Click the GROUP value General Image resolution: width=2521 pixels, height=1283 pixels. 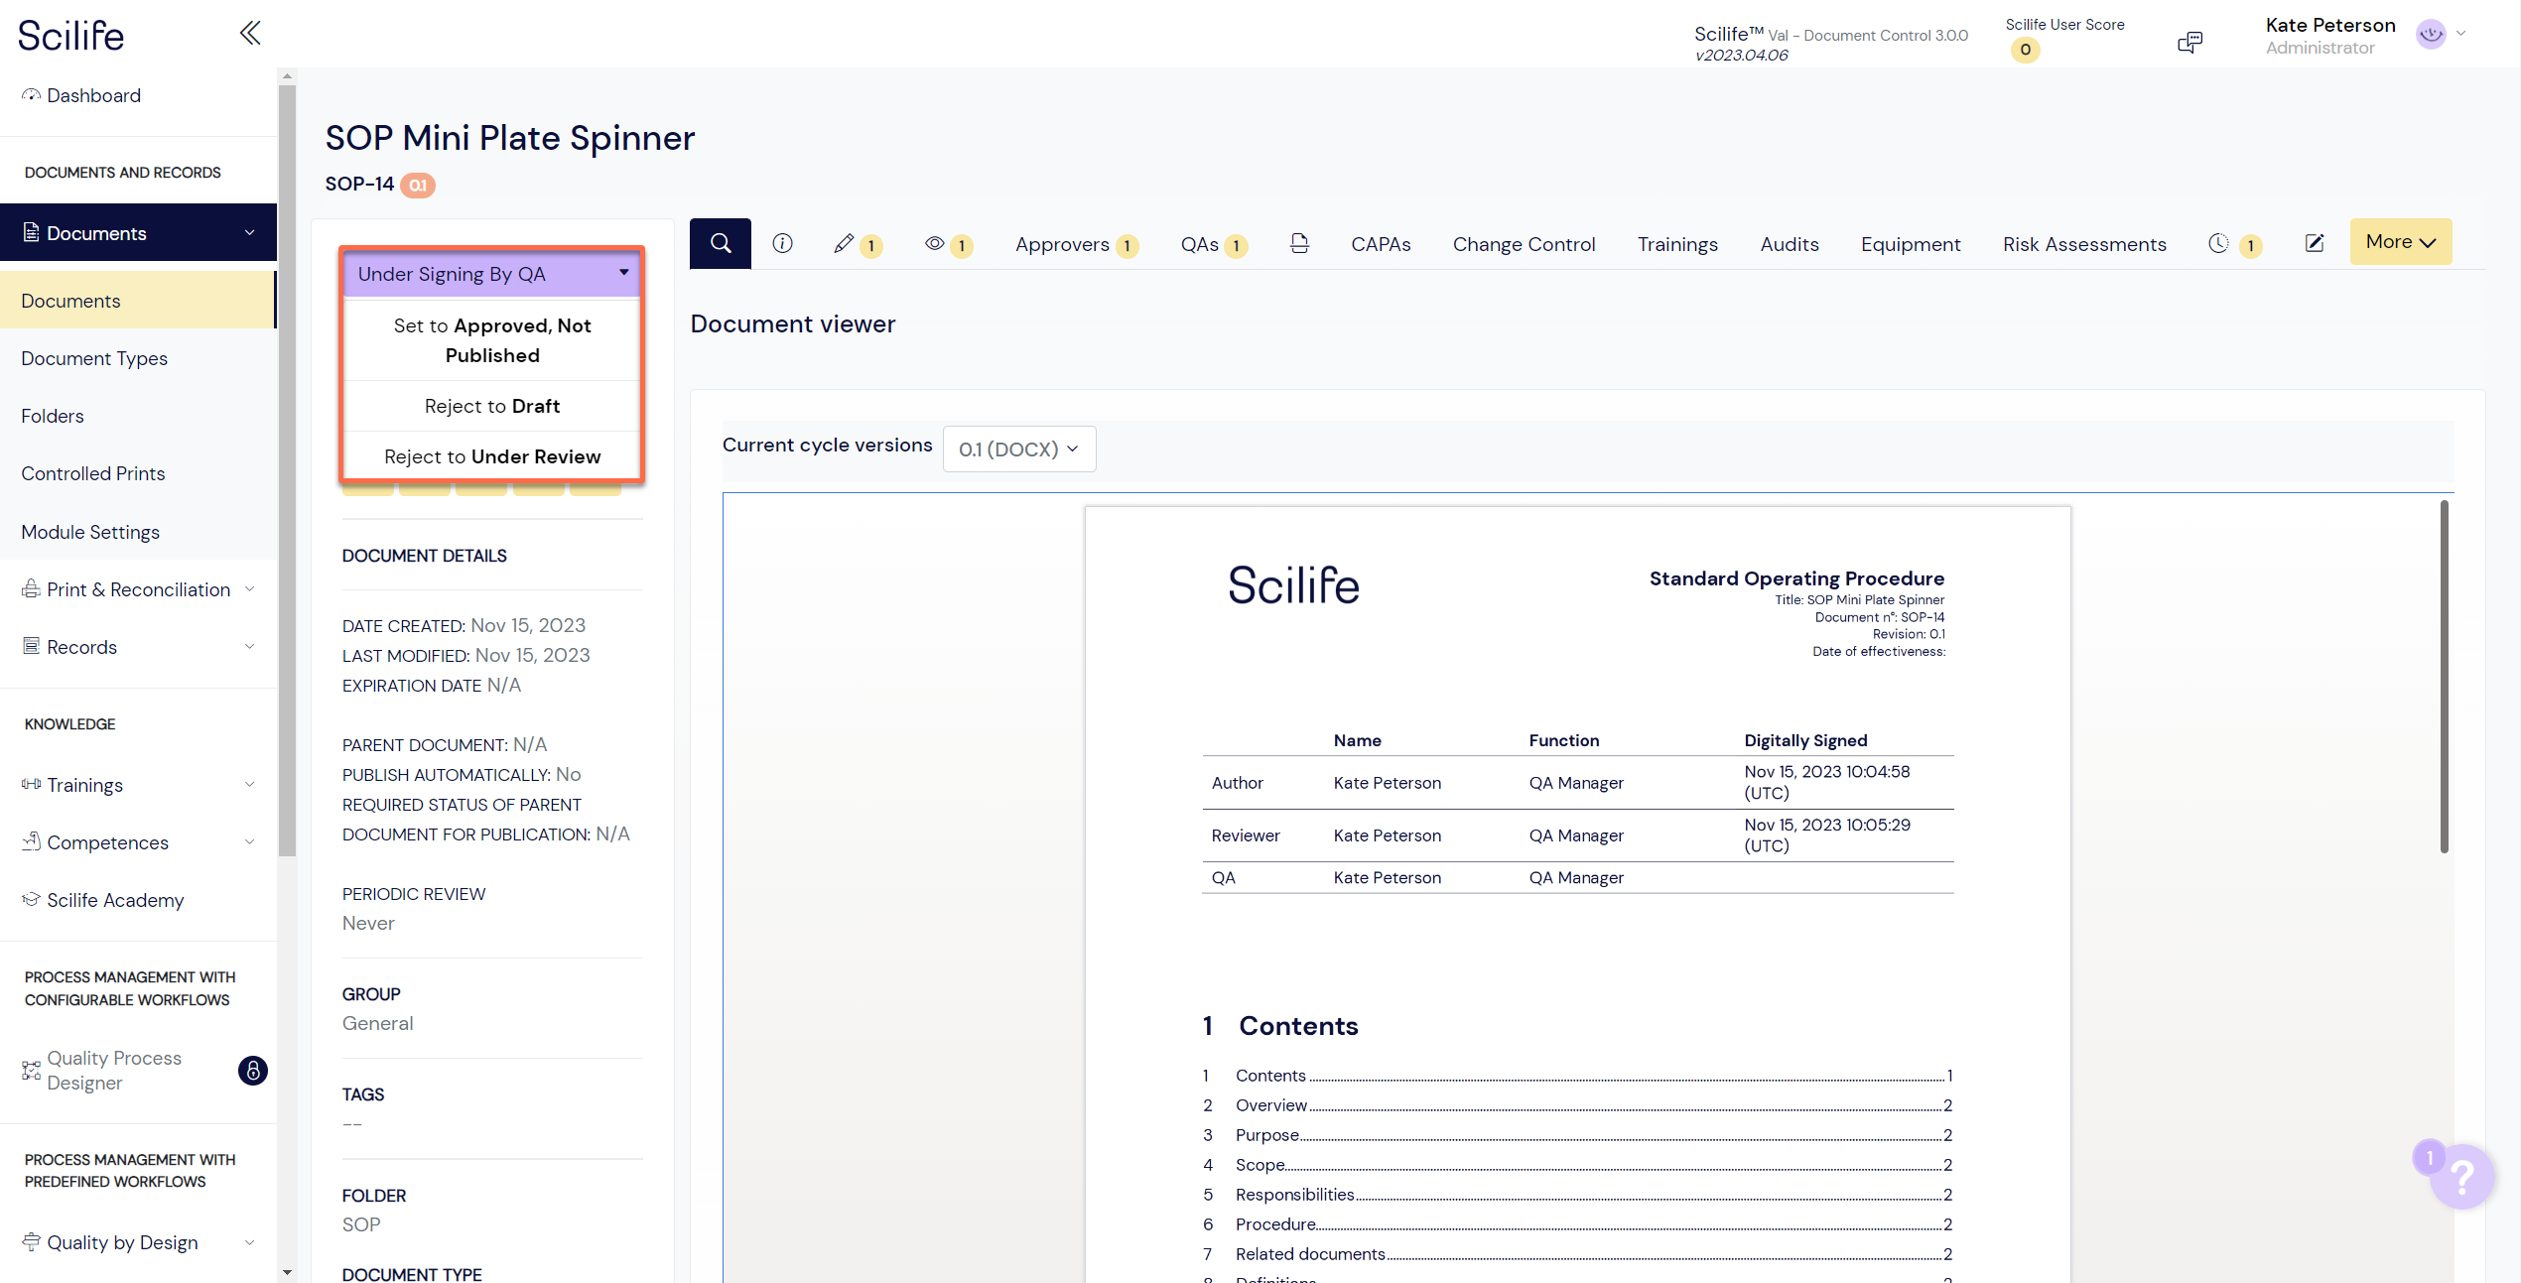[377, 1023]
